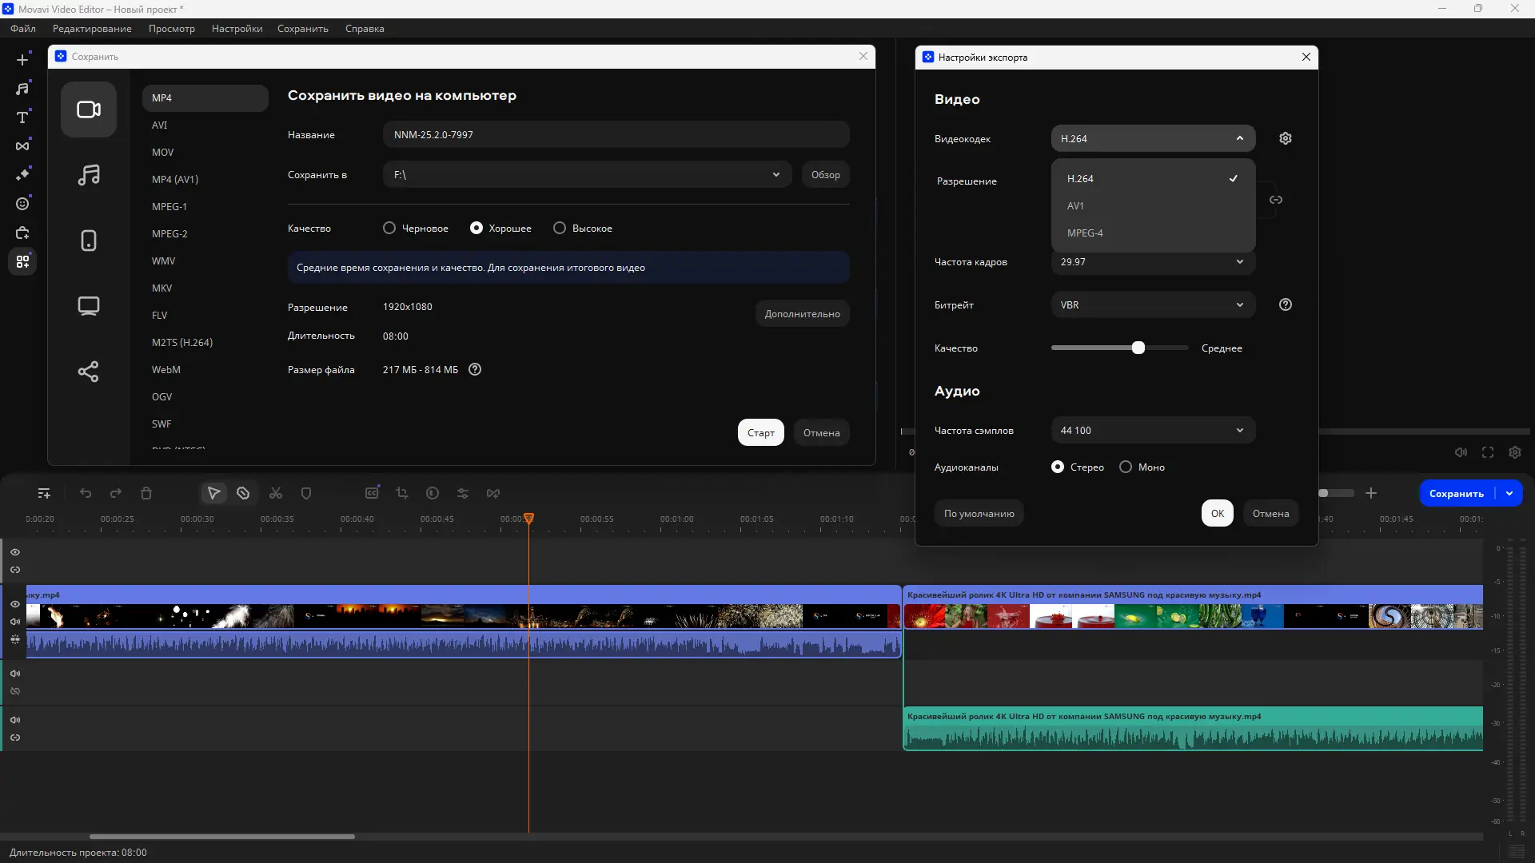Expand the Частота кадров 29.97 dropdown
The height and width of the screenshot is (863, 1535).
point(1152,262)
